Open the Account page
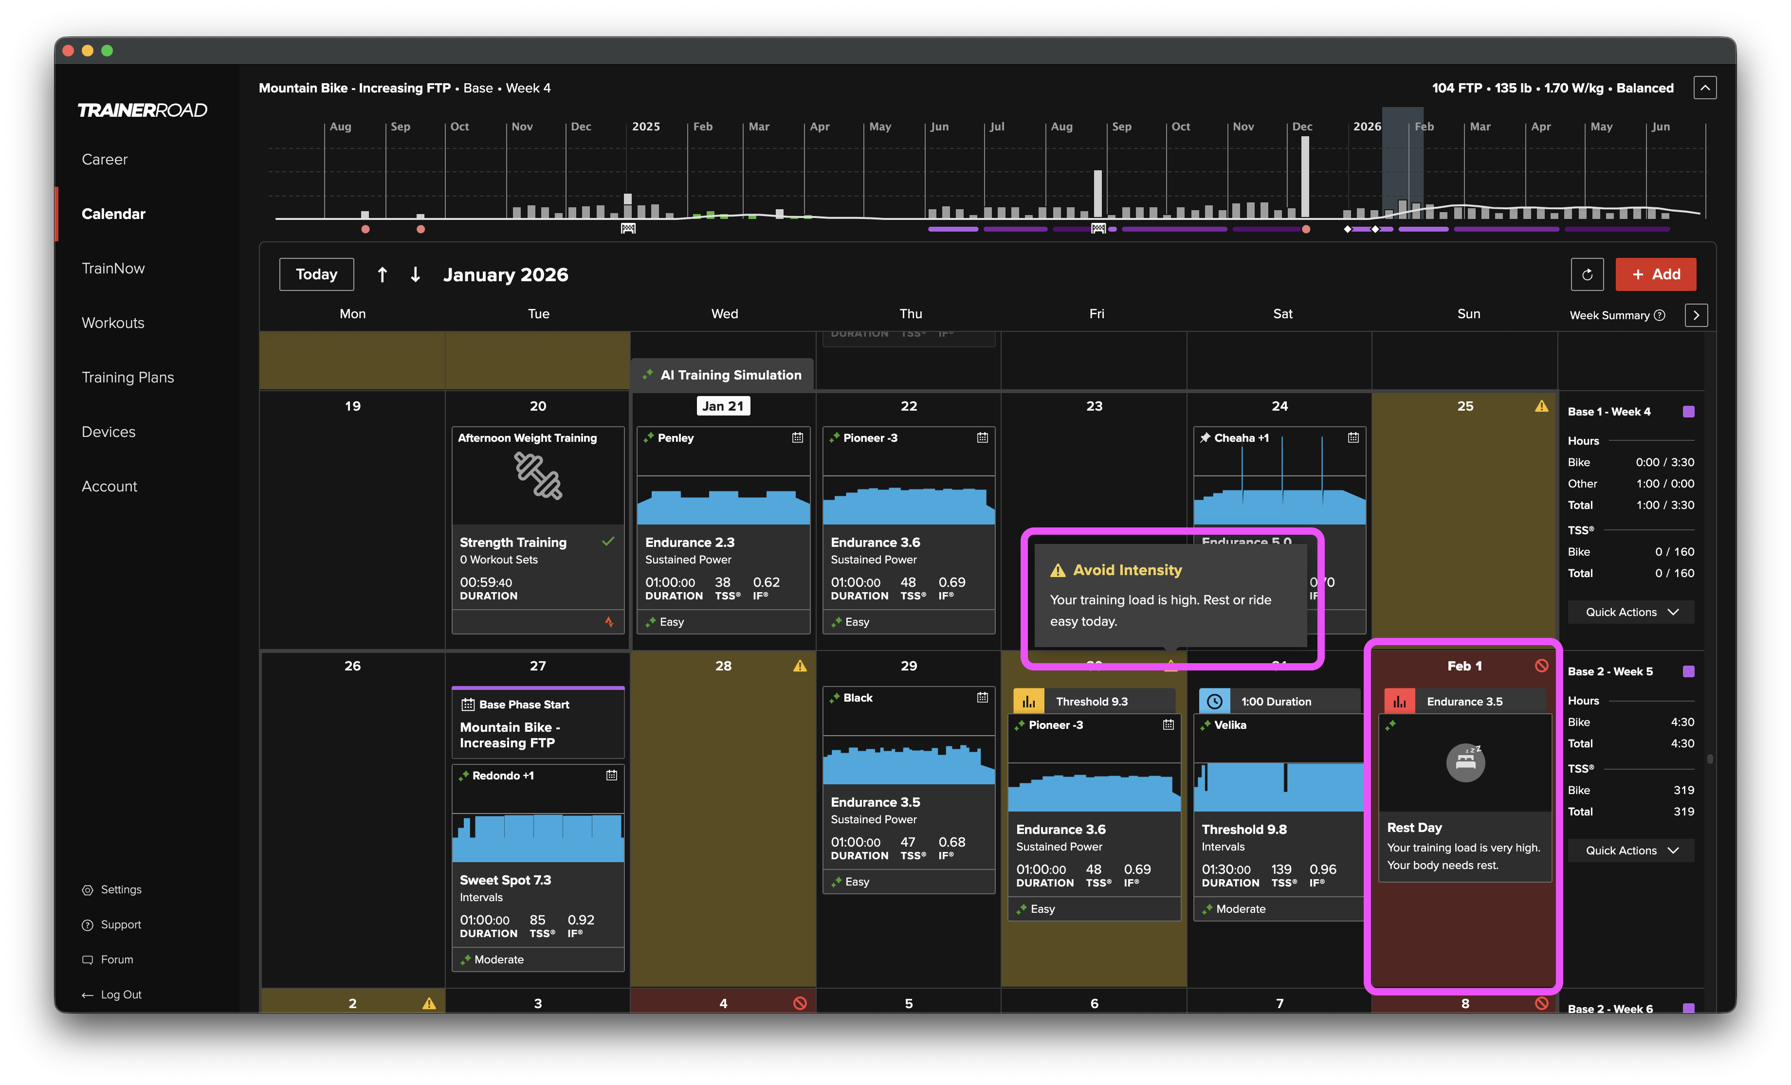The width and height of the screenshot is (1791, 1085). click(109, 486)
